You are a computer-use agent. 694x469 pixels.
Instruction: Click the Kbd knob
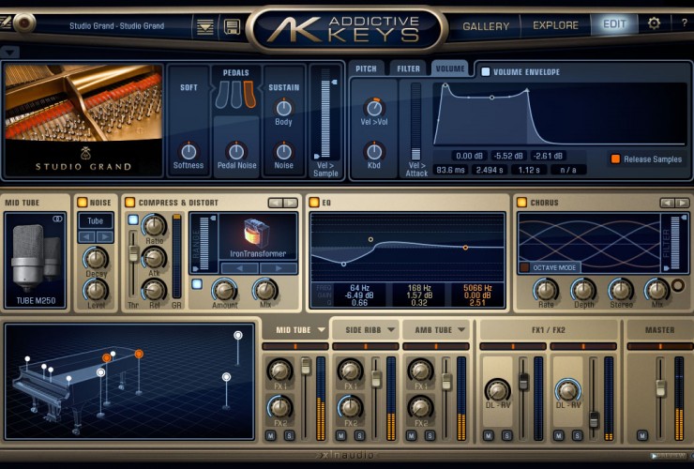pyautogui.click(x=374, y=151)
